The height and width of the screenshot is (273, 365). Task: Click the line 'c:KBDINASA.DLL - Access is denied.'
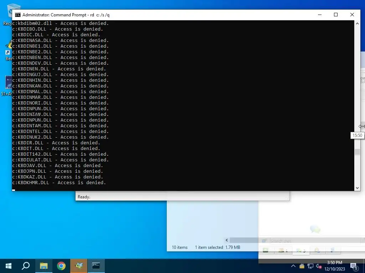click(61, 41)
